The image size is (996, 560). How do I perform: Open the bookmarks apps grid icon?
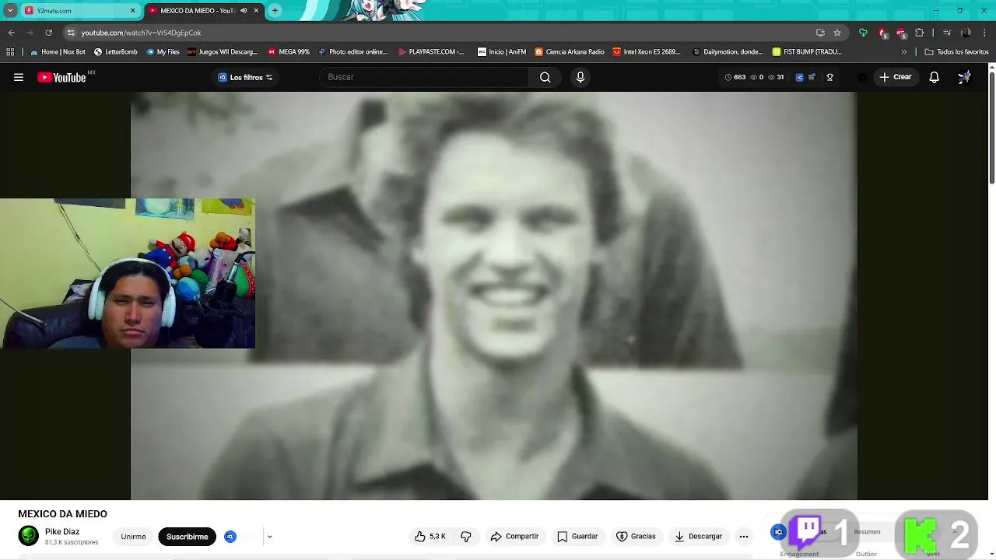pyautogui.click(x=10, y=52)
